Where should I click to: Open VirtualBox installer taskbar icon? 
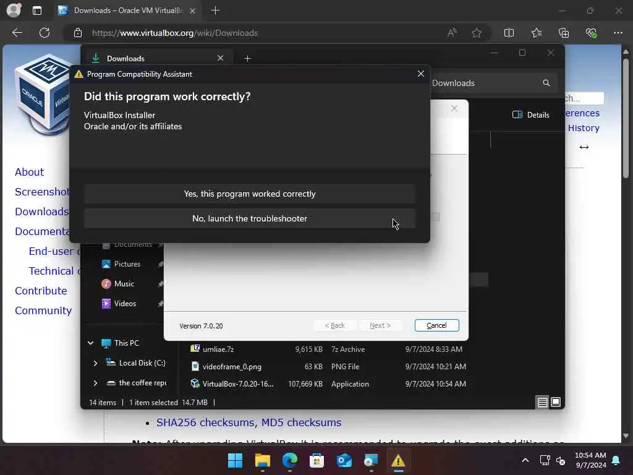371,460
